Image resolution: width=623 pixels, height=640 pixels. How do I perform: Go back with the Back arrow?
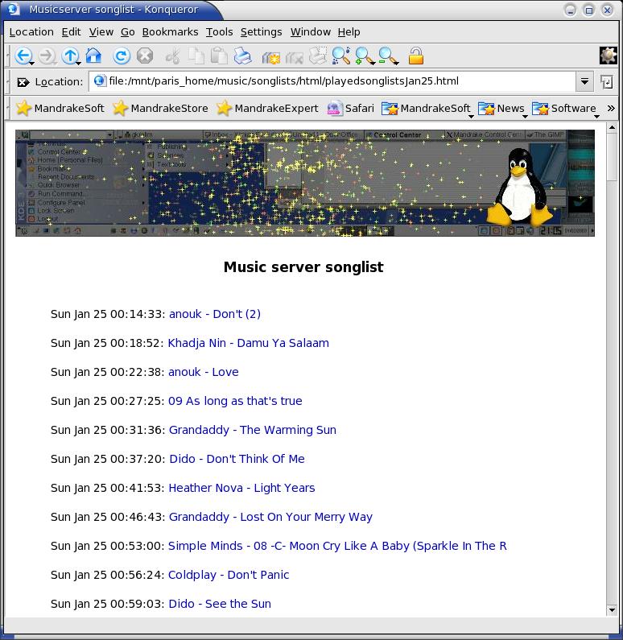tap(22, 56)
